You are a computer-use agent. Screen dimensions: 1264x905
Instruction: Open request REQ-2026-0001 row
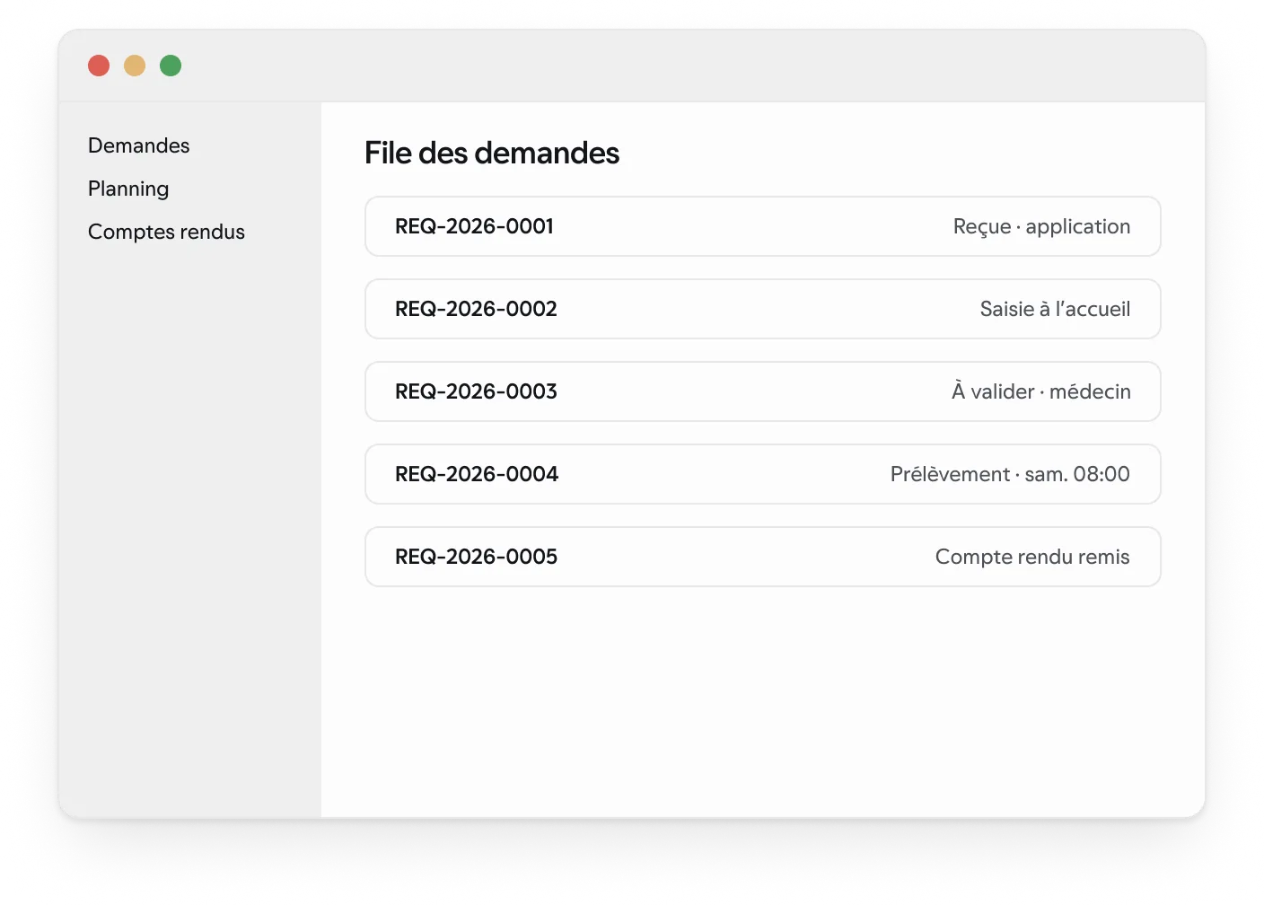tap(763, 226)
